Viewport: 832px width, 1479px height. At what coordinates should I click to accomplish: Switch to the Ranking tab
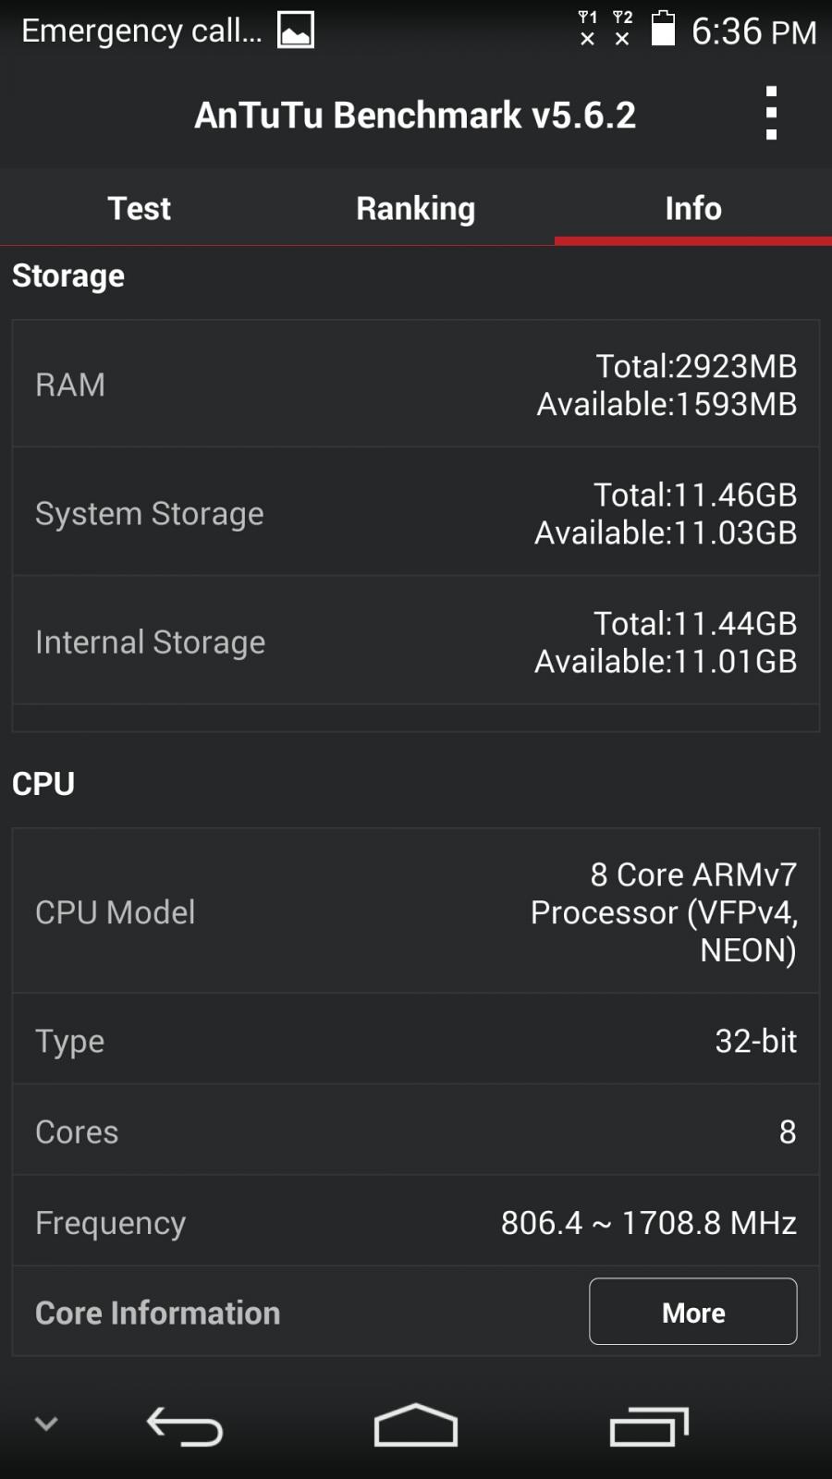tap(416, 208)
